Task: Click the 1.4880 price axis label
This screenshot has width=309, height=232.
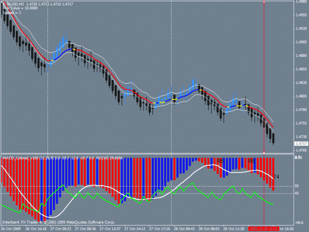Action: (301, 56)
